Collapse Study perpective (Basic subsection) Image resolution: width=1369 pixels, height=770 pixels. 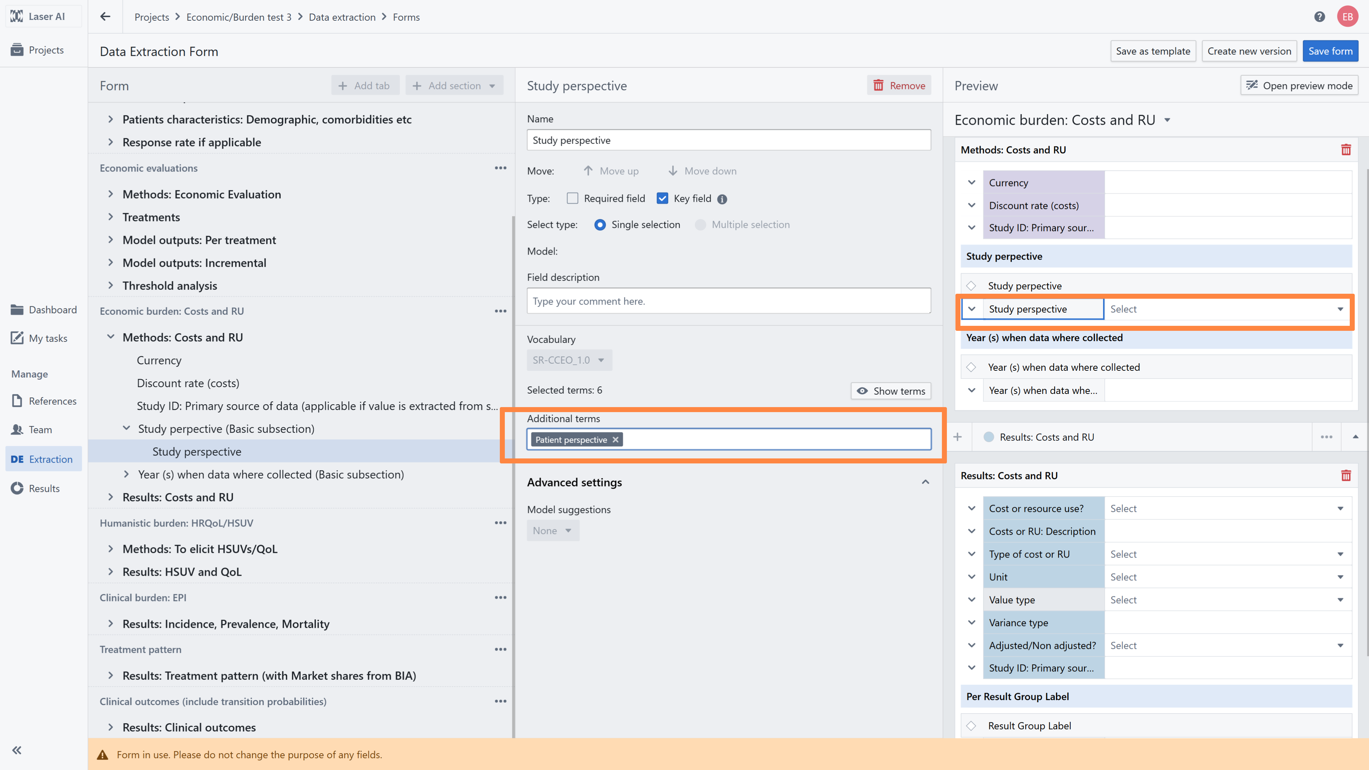click(x=127, y=428)
